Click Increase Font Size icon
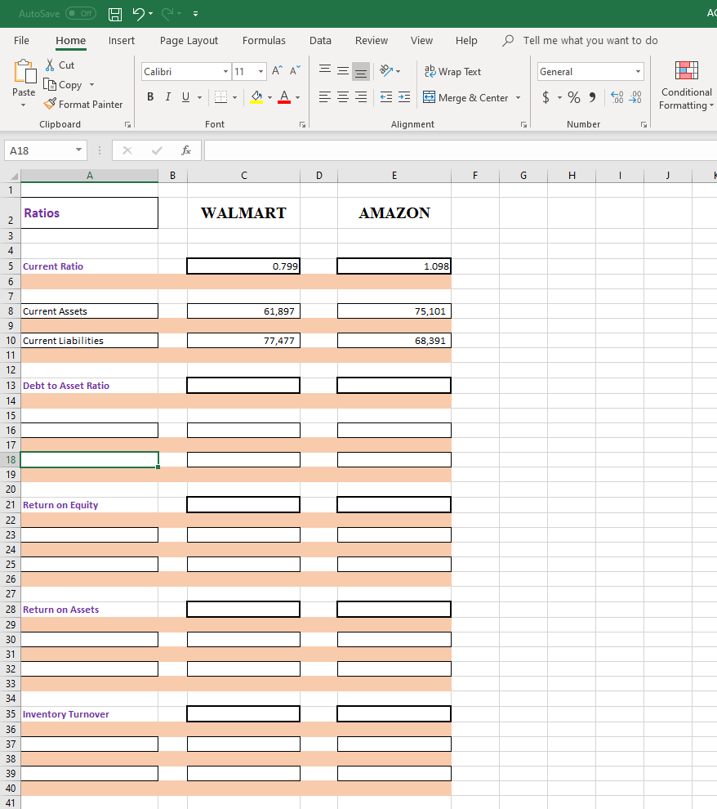The height and width of the screenshot is (809, 717). point(277,70)
